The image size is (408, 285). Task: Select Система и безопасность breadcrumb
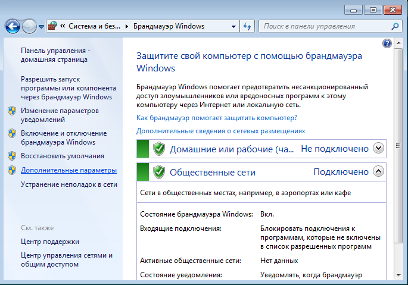click(94, 26)
